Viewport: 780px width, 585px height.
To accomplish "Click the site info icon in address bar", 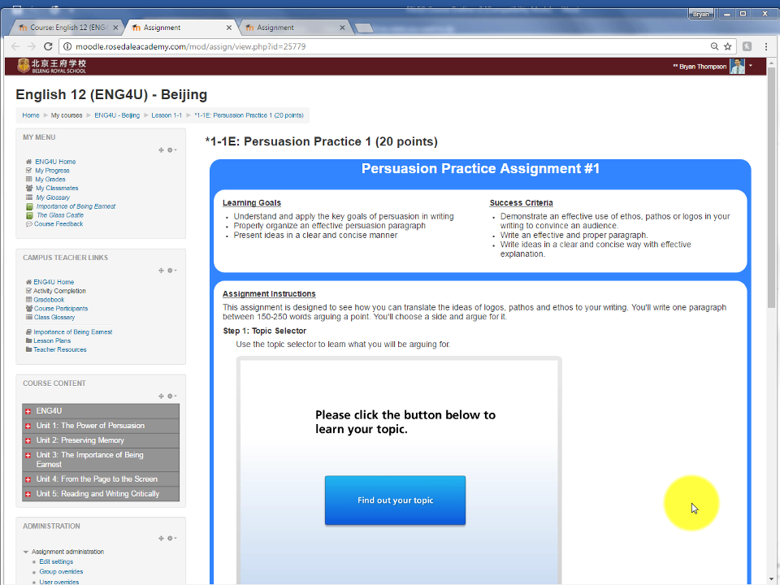I will [67, 46].
